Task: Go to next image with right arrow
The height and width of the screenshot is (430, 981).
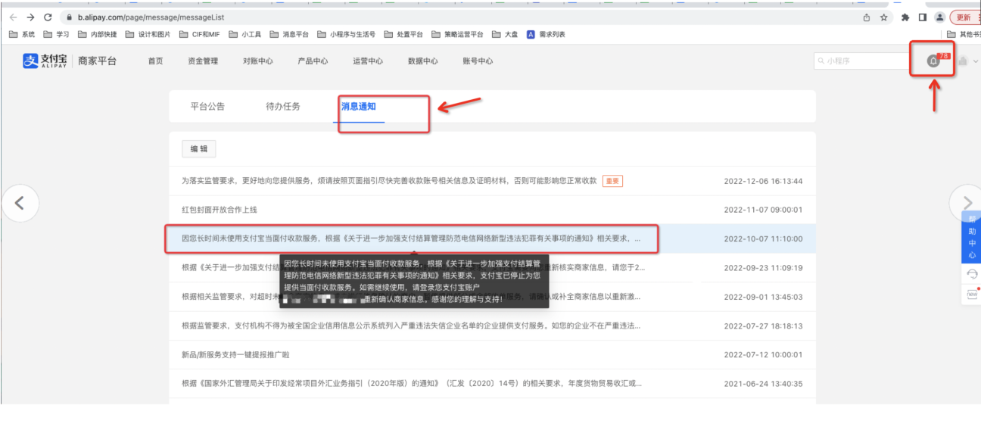Action: coord(967,203)
